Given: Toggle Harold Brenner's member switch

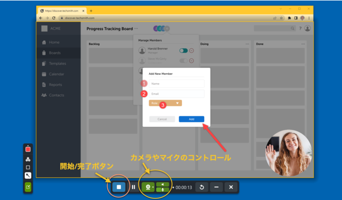Looking at the screenshot, I should [184, 51].
